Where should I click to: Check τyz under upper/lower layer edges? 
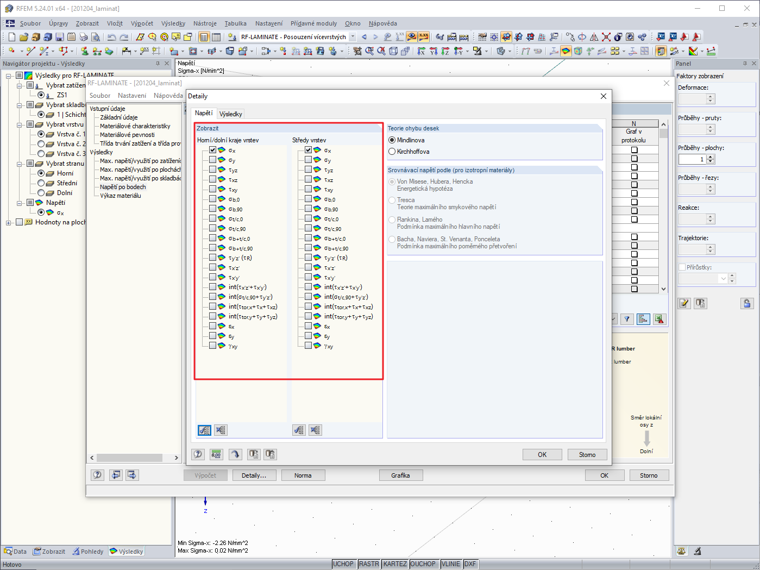tap(212, 170)
